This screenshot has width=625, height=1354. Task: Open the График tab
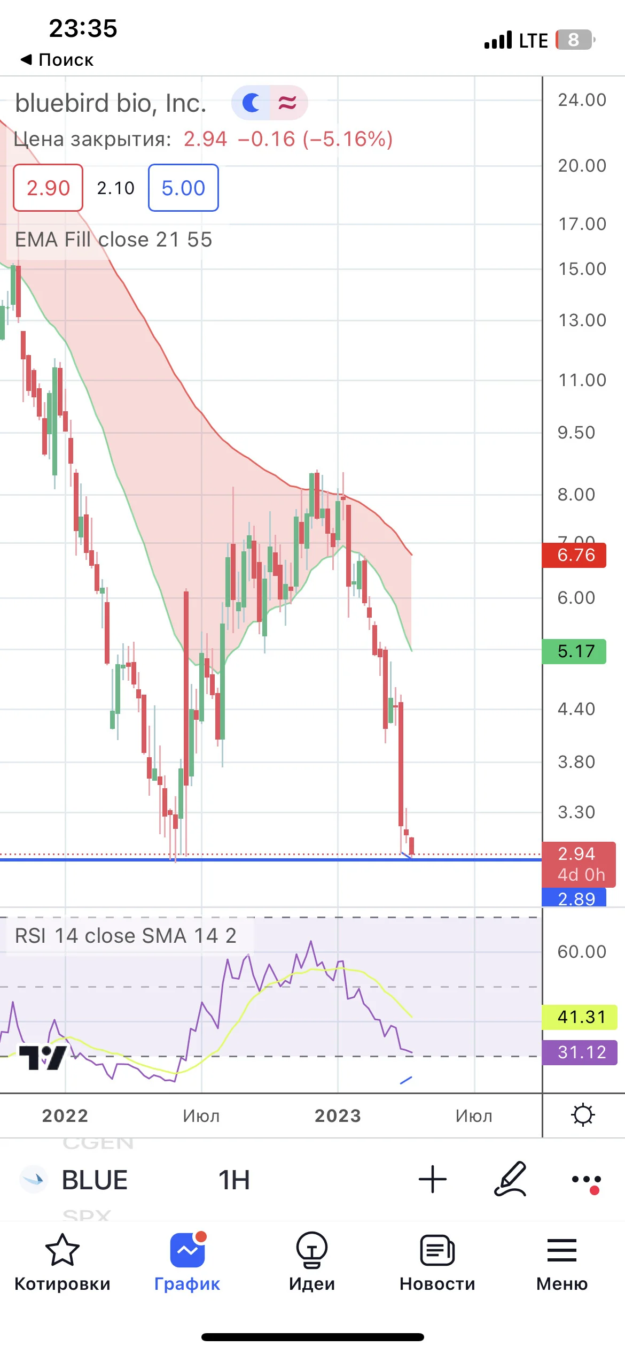(187, 1261)
